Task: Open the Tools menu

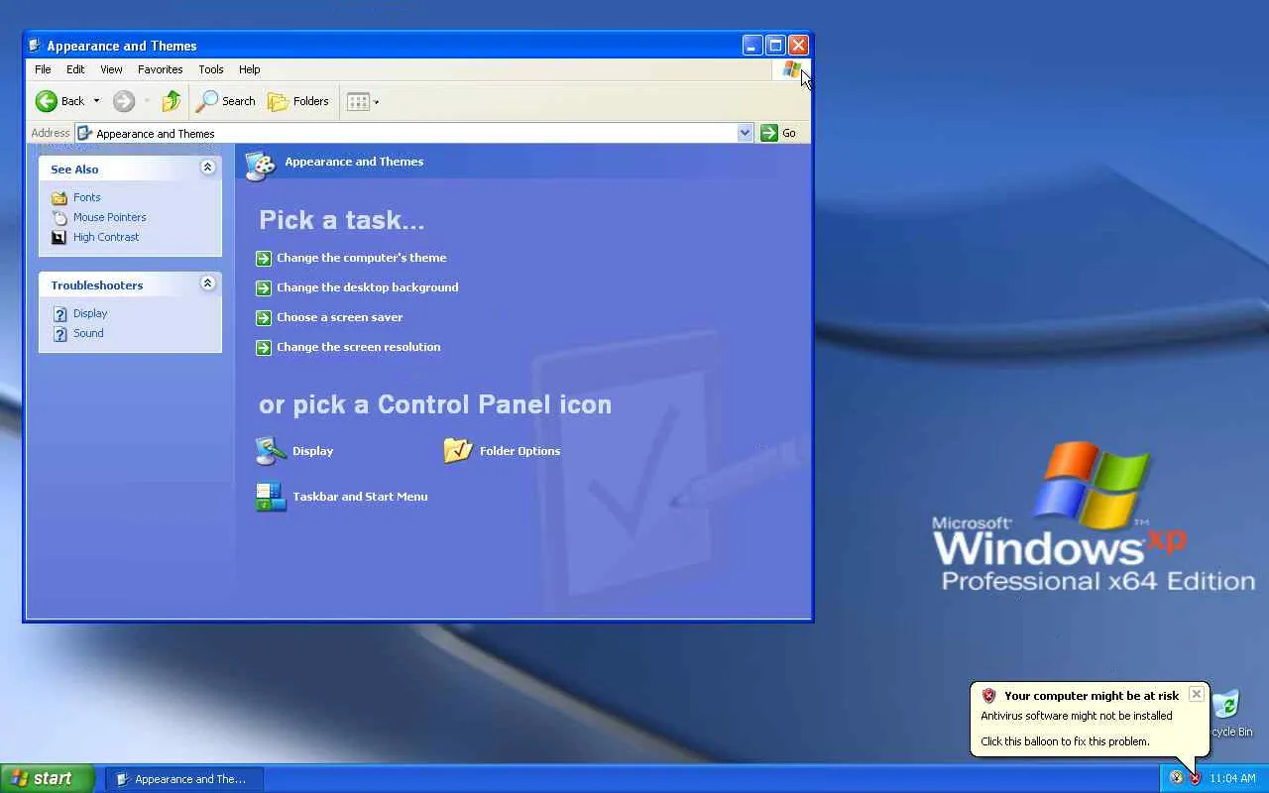Action: 211,69
